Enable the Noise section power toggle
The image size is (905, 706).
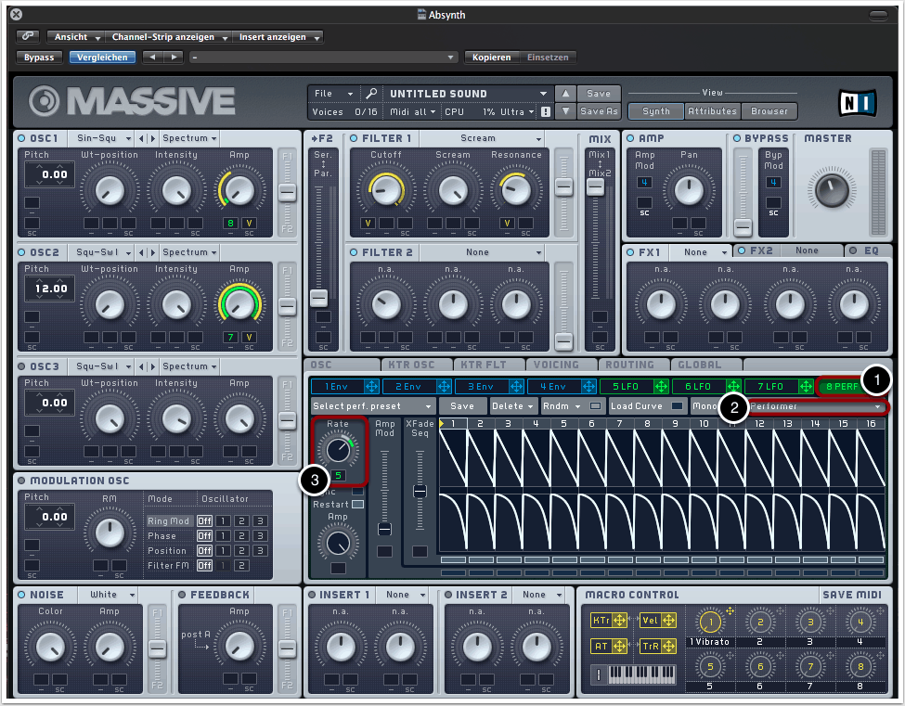click(21, 595)
